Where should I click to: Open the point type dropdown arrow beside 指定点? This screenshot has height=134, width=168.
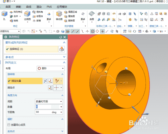[61, 88]
